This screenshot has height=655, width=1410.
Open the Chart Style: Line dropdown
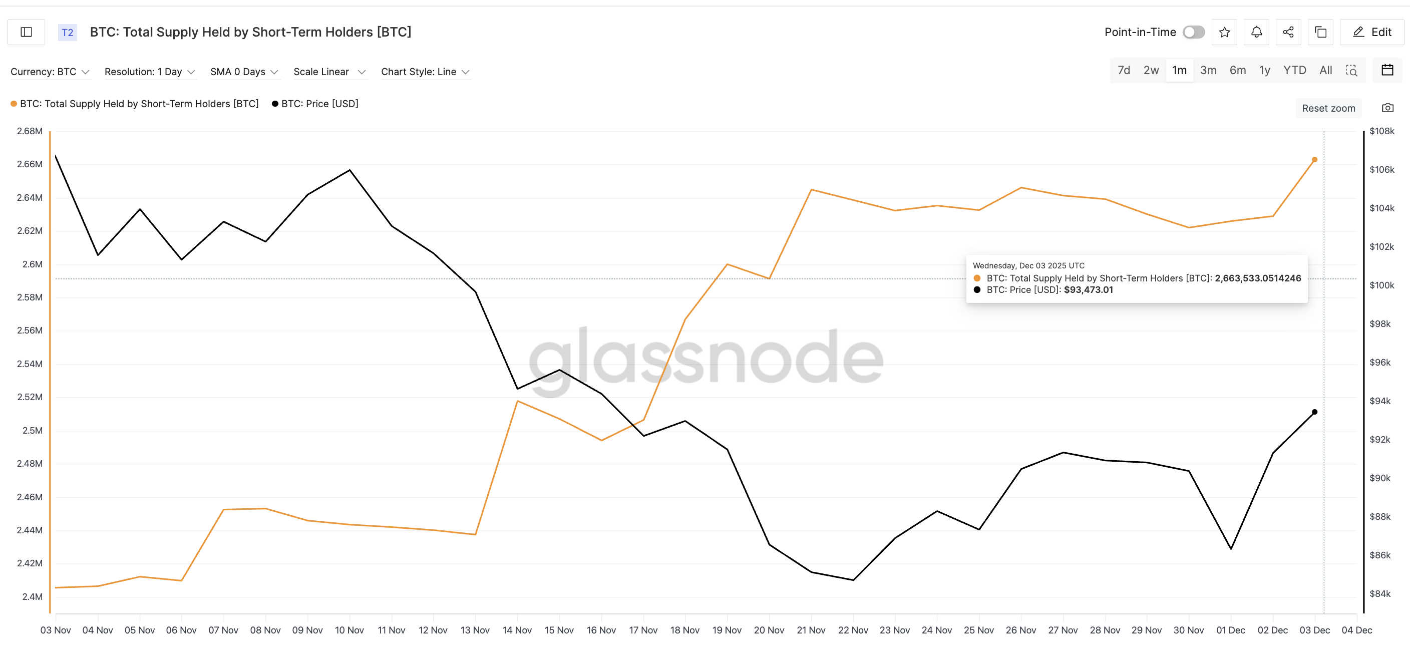425,71
